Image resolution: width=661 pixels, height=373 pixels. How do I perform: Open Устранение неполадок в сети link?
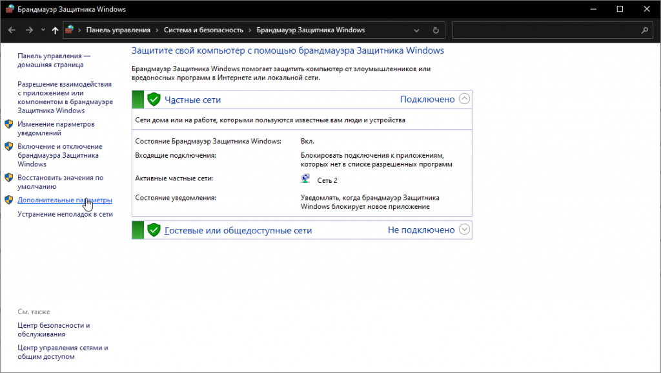click(65, 215)
